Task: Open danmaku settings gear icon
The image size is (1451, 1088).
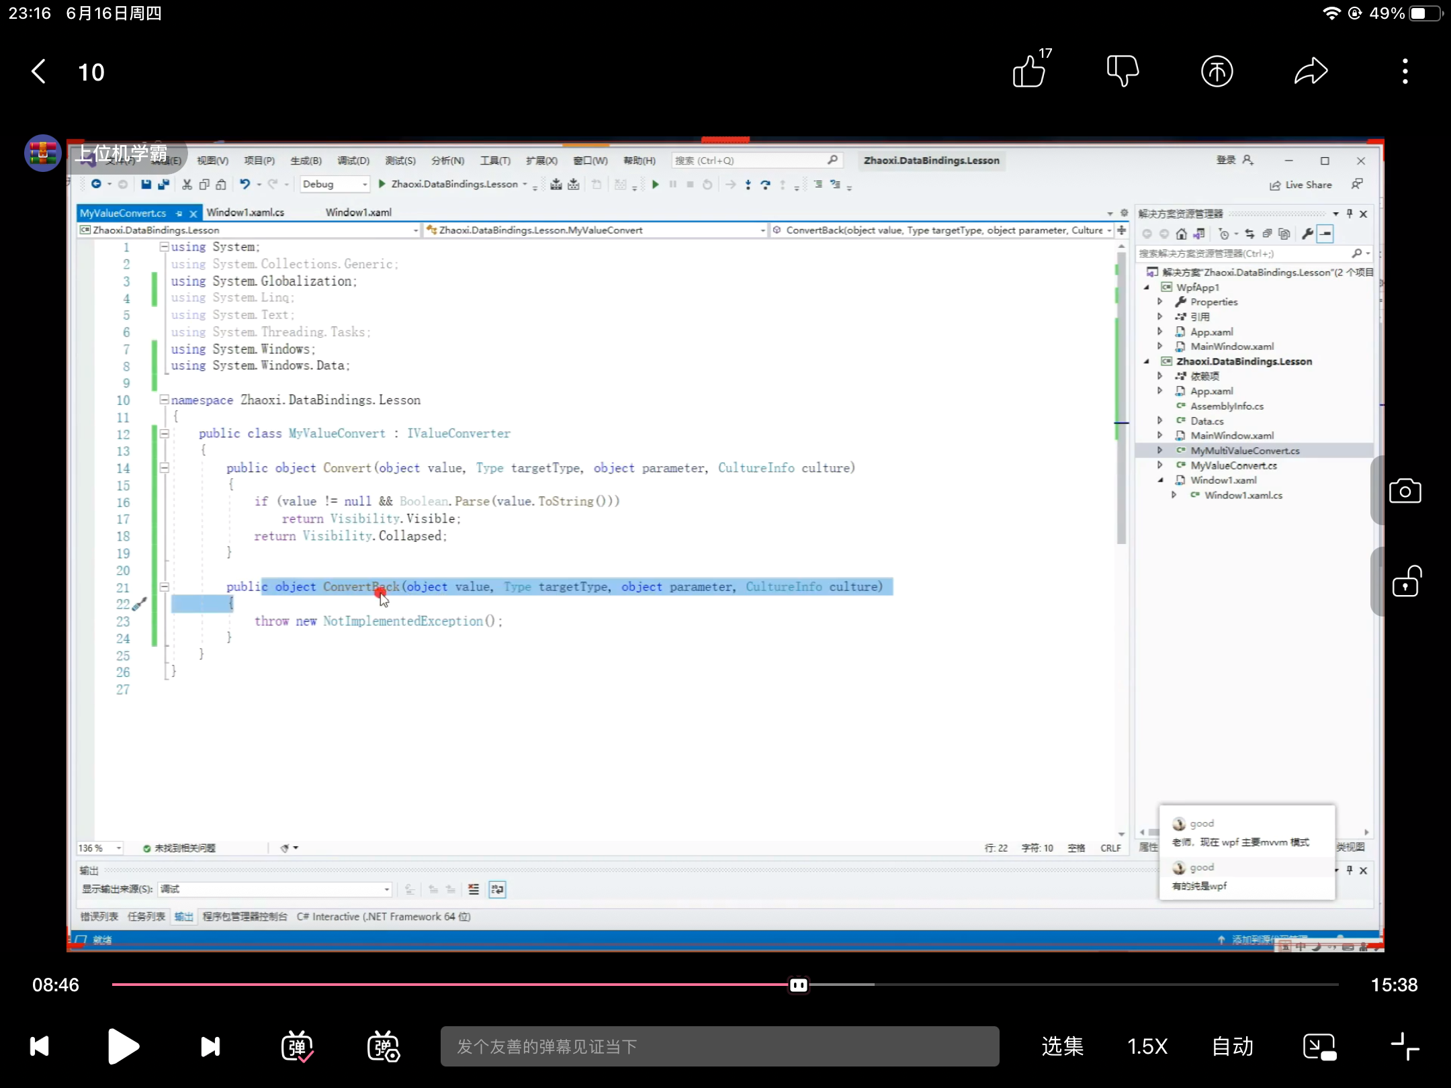Action: 383,1046
